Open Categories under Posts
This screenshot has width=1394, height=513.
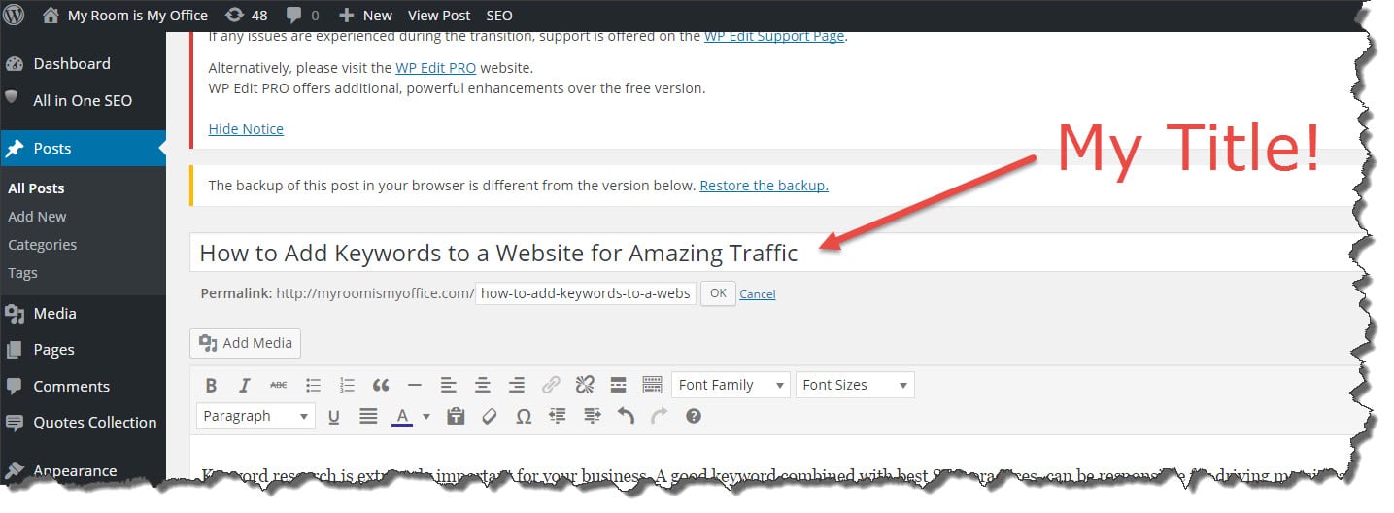coord(42,245)
